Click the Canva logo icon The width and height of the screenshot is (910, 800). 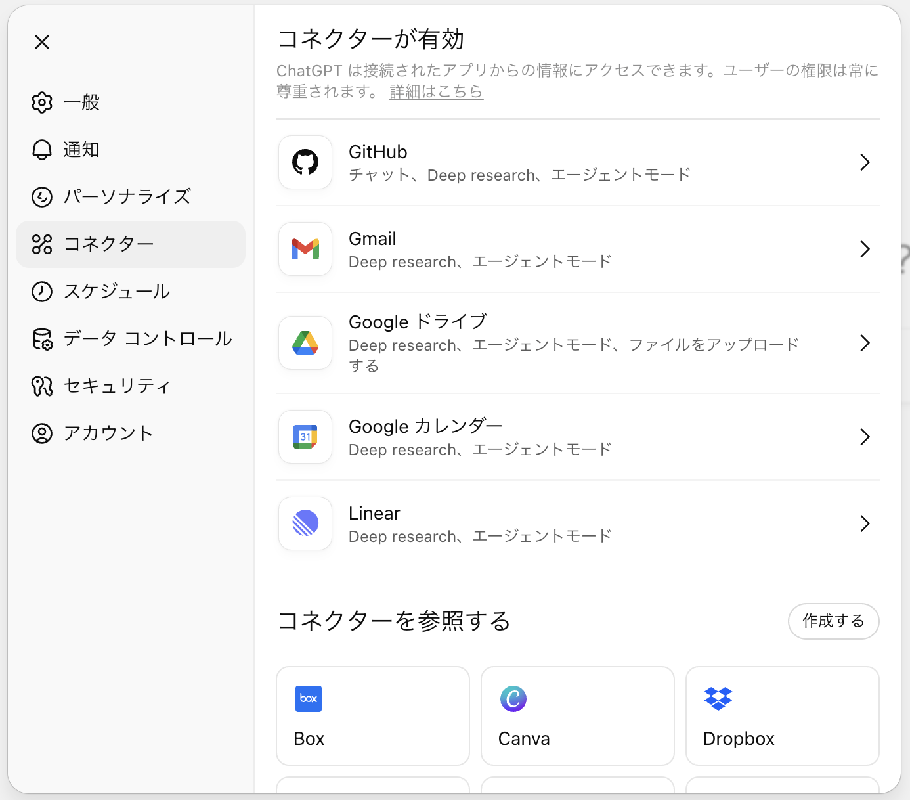(x=513, y=699)
